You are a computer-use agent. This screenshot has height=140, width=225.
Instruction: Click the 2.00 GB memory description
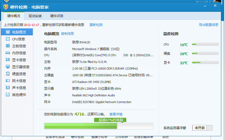coord(105,69)
